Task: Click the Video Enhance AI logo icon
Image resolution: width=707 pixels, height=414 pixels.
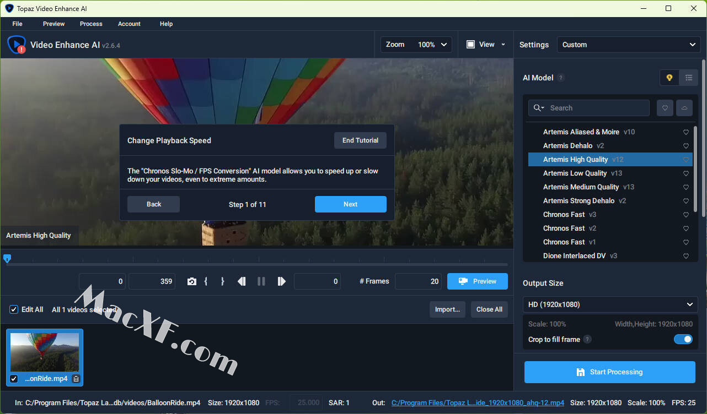Action: click(17, 45)
